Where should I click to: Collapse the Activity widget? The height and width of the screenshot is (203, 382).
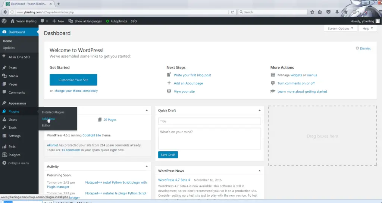147,166
